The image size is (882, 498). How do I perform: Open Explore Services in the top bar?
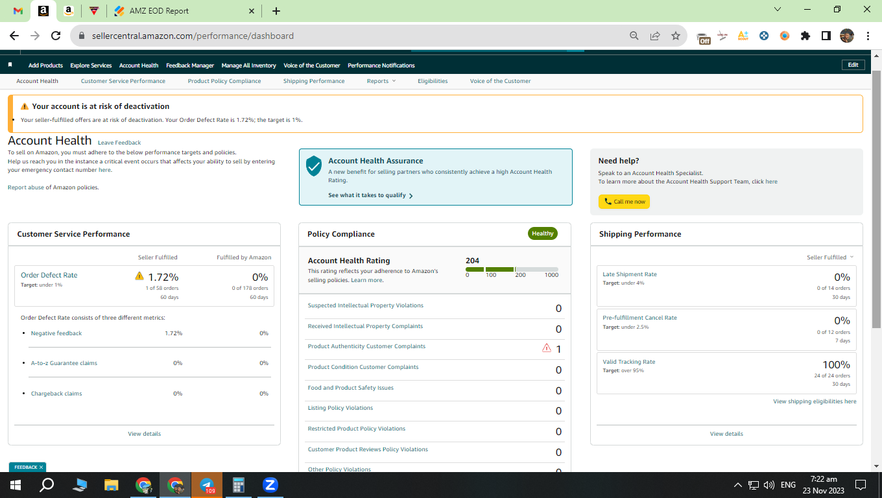coord(91,65)
